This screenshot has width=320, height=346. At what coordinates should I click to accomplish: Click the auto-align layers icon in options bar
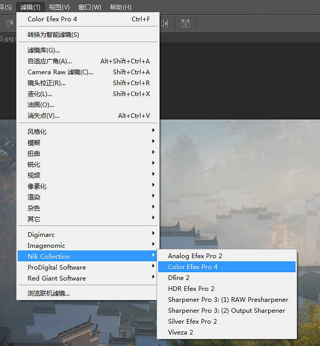click(185, 23)
